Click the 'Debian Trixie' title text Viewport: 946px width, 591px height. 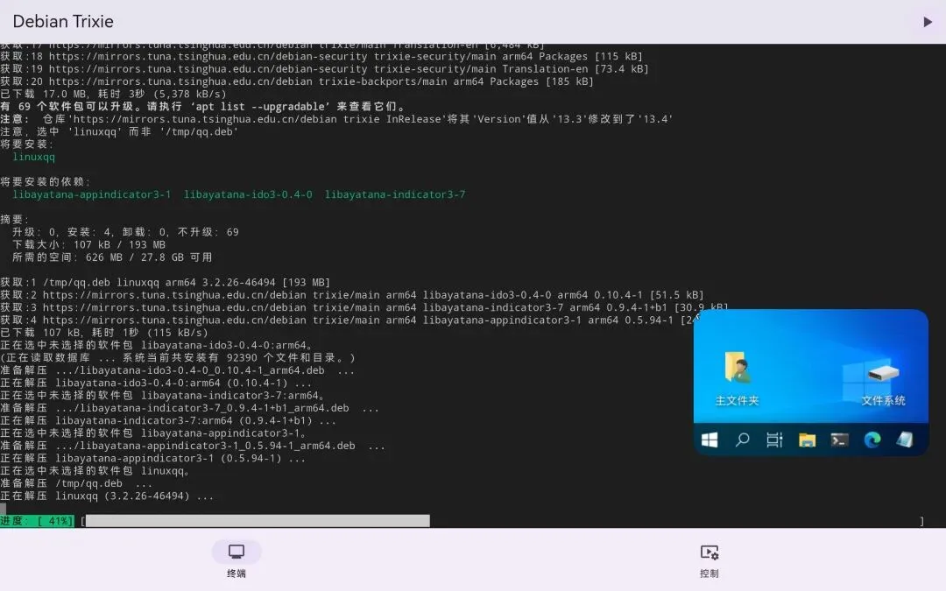[63, 22]
